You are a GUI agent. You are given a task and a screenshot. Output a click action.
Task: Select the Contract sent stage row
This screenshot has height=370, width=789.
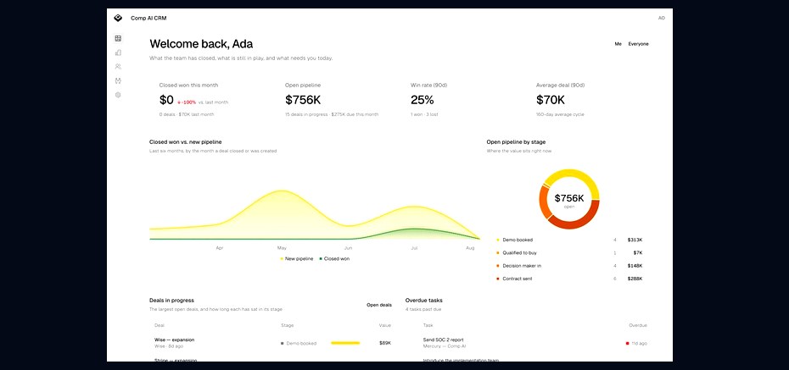(569, 279)
